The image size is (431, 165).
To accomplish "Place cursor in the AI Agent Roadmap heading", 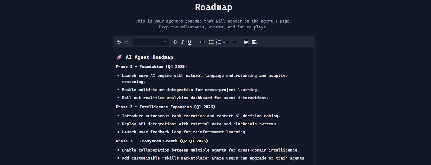I will click(149, 57).
